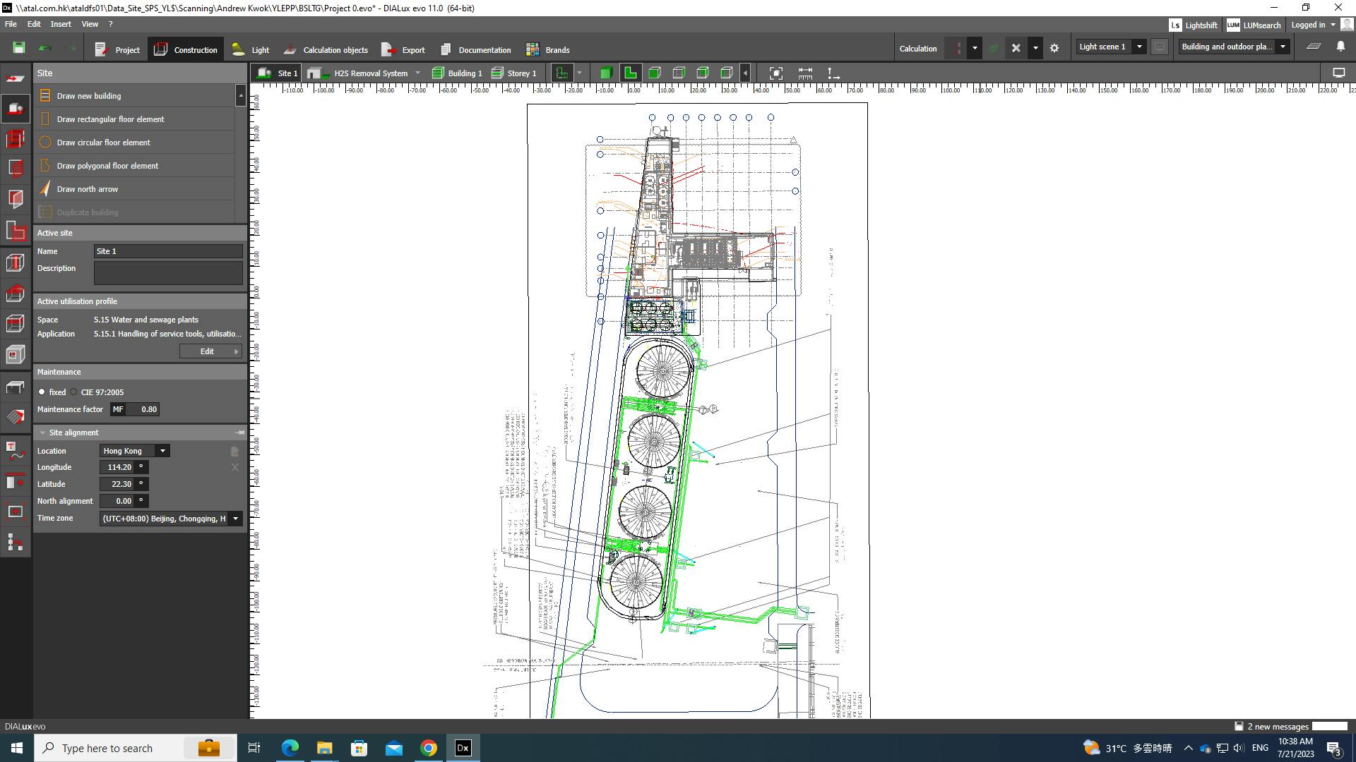Select the floor plan view icon
1356x762 pixels.
tap(630, 73)
